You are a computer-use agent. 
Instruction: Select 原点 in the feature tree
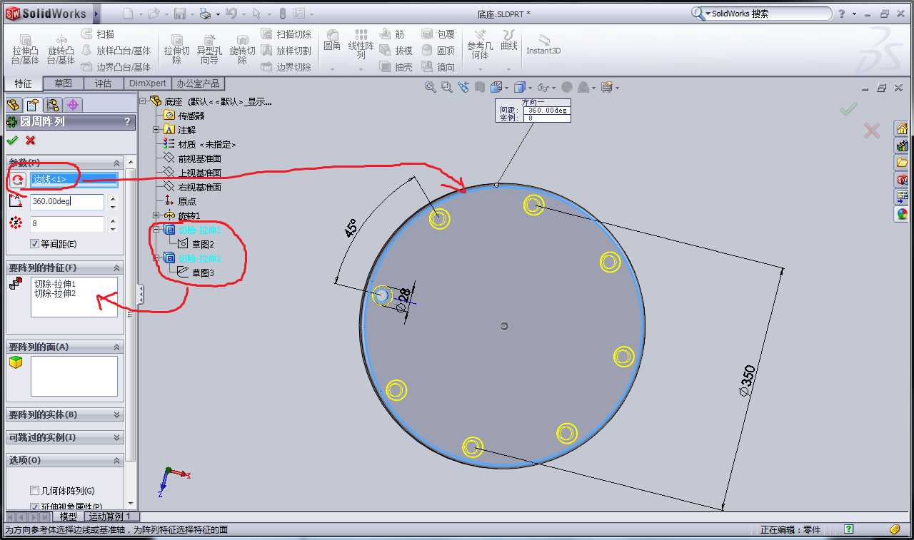click(187, 201)
